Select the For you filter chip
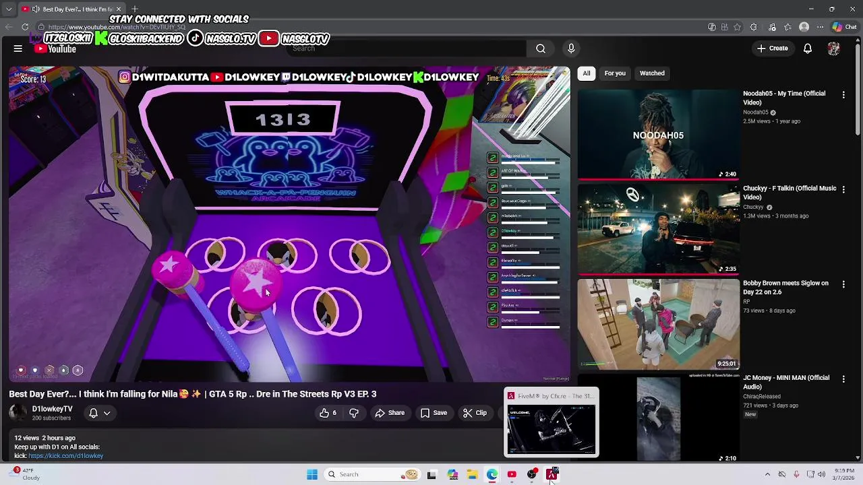This screenshot has width=863, height=485. click(615, 73)
